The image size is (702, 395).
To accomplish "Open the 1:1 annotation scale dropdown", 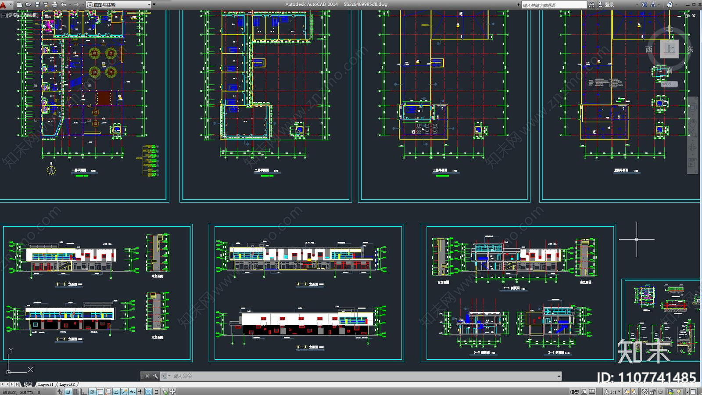I will point(612,391).
